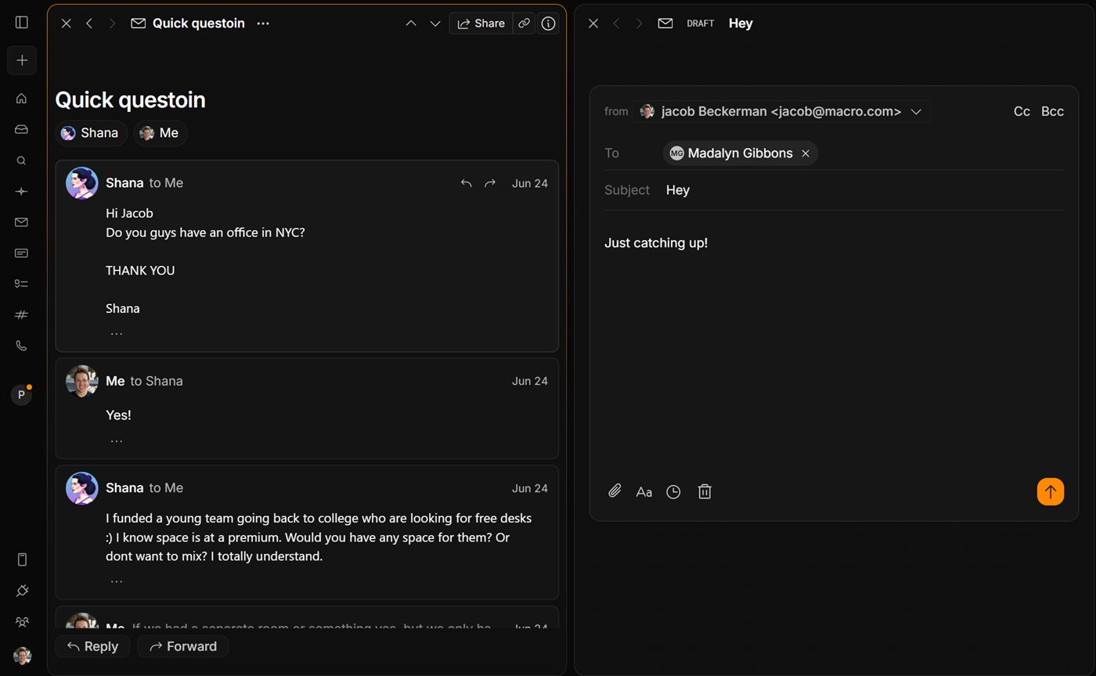Click the P workspace avatar with notification dot
The height and width of the screenshot is (676, 1096).
pos(22,395)
